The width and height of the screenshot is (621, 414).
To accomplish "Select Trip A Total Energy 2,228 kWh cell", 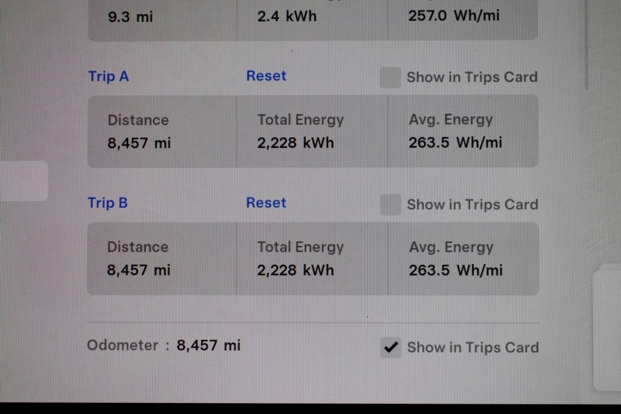I will (312, 132).
